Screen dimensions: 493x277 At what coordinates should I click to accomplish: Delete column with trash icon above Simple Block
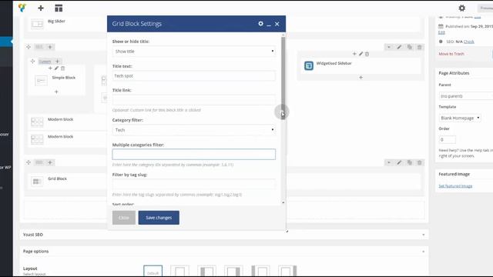(x=62, y=68)
